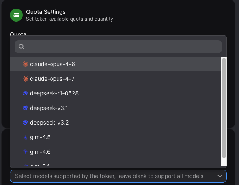Screen dimensions: 239x185
Task: Pick deepseek-r1-0528 in the dropdown list
Action: [x=115, y=93]
